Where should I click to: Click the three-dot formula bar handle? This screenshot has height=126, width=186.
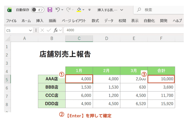(x=36, y=30)
